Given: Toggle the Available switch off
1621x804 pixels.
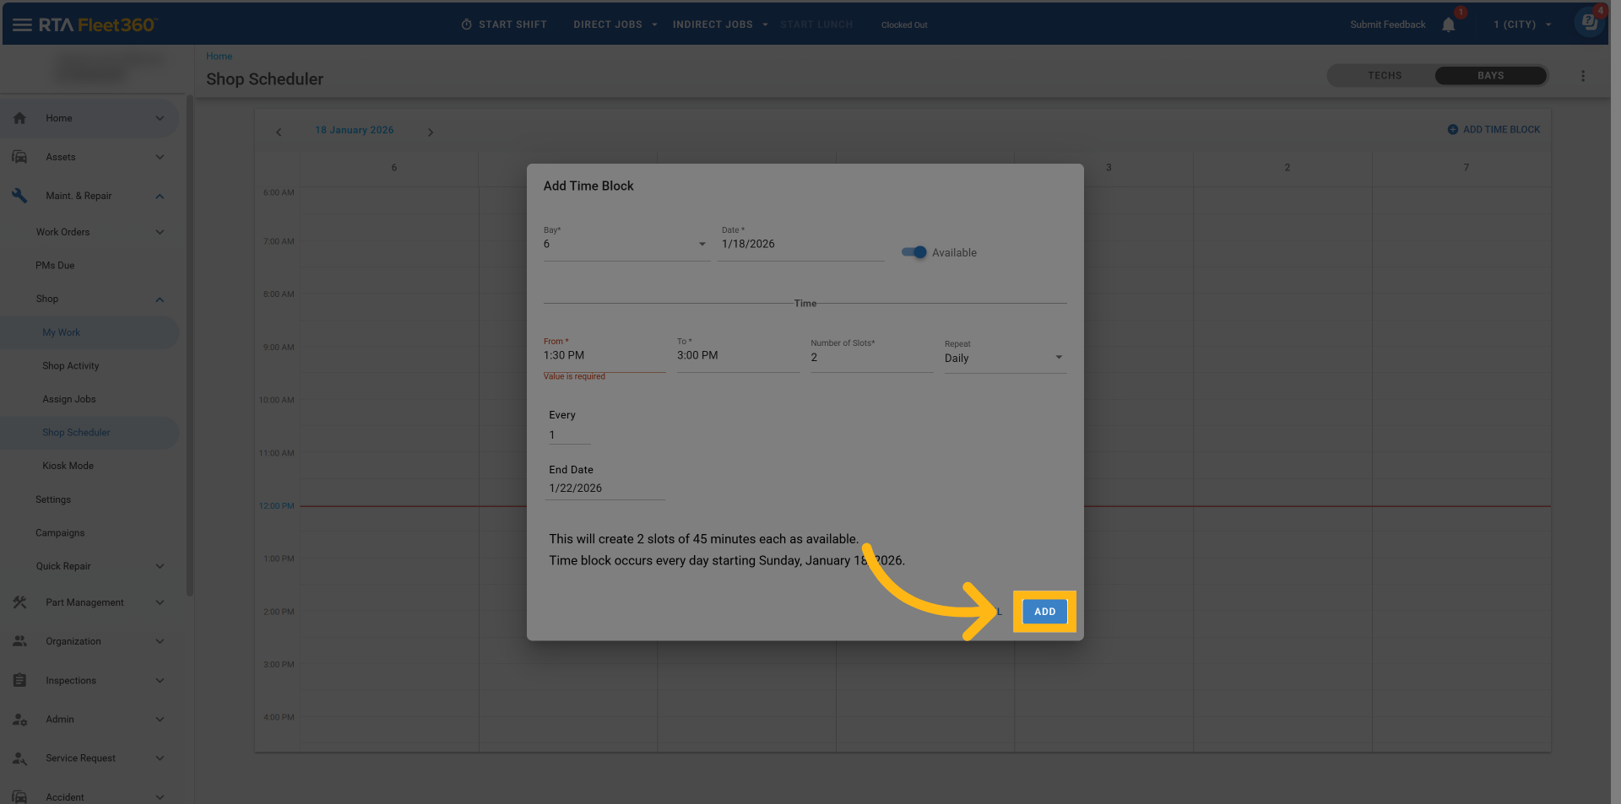Looking at the screenshot, I should click(x=914, y=252).
